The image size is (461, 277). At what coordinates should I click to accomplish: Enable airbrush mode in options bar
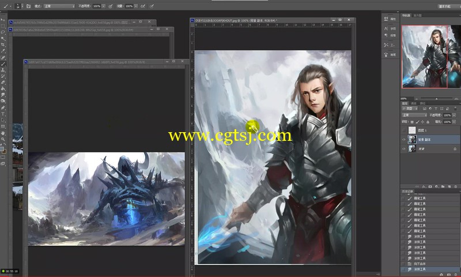[x=143, y=6]
